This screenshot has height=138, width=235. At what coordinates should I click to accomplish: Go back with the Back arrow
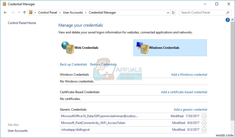[5, 13]
